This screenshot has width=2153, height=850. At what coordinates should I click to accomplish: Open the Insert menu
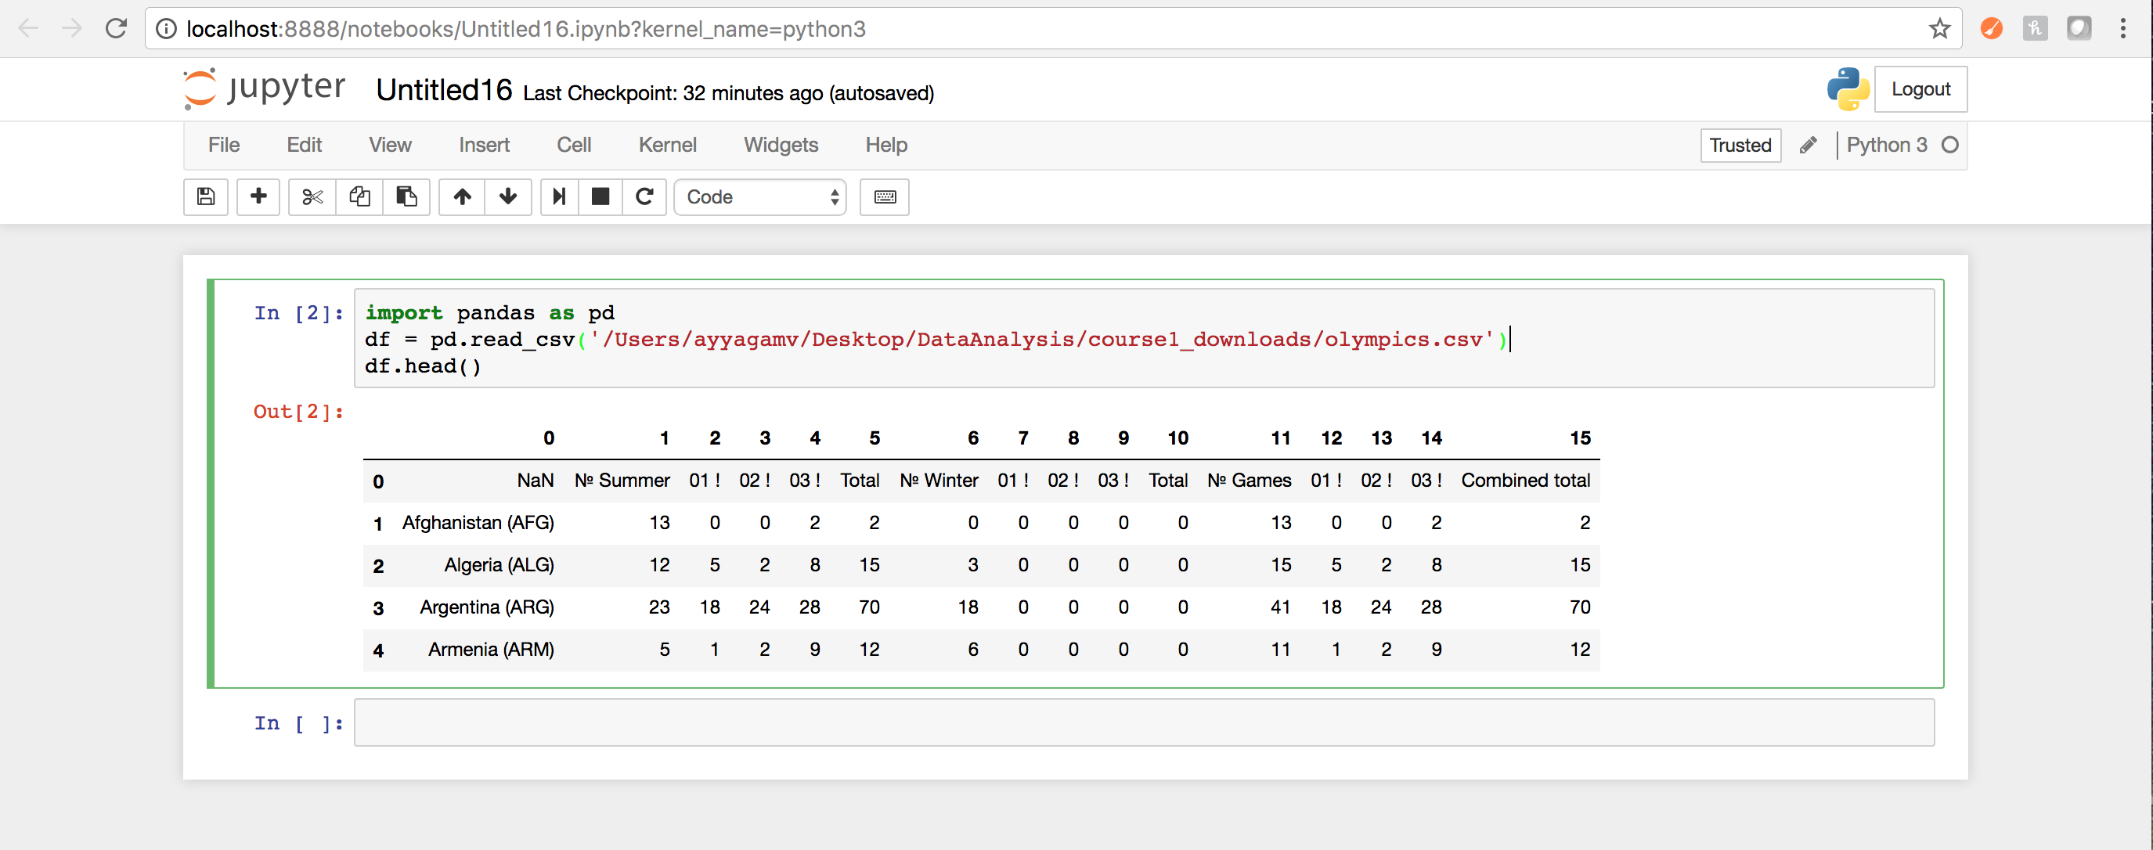[x=484, y=146]
